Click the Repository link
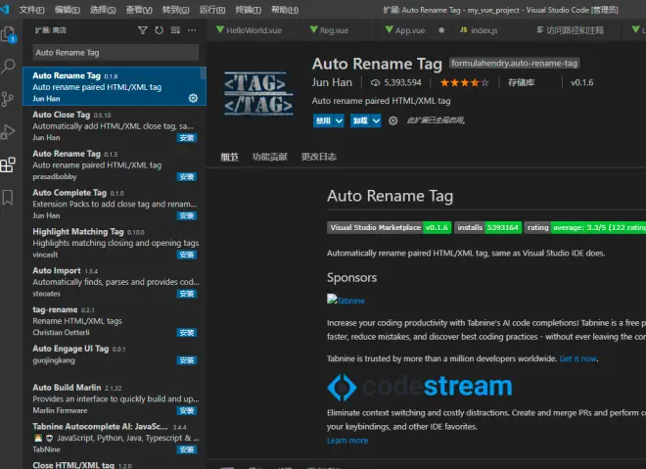This screenshot has height=469, width=646. [x=521, y=83]
